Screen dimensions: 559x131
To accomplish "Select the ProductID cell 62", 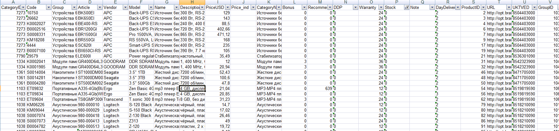I will click(x=473, y=99).
